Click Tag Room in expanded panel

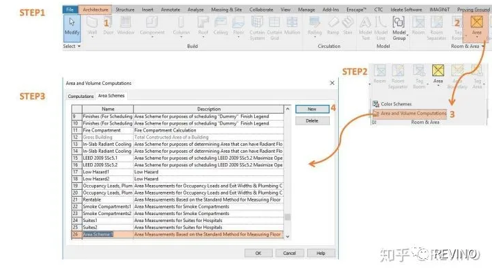tap(419, 77)
